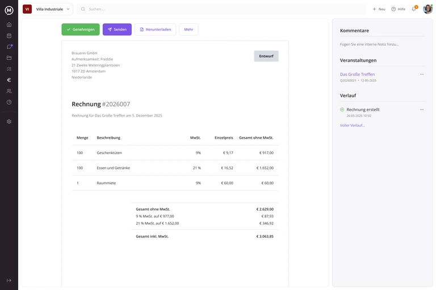Open the reports pie chart icon

9,102
